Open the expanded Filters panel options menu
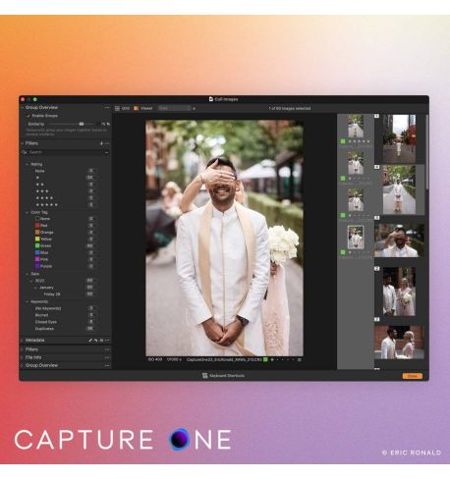 (x=107, y=143)
